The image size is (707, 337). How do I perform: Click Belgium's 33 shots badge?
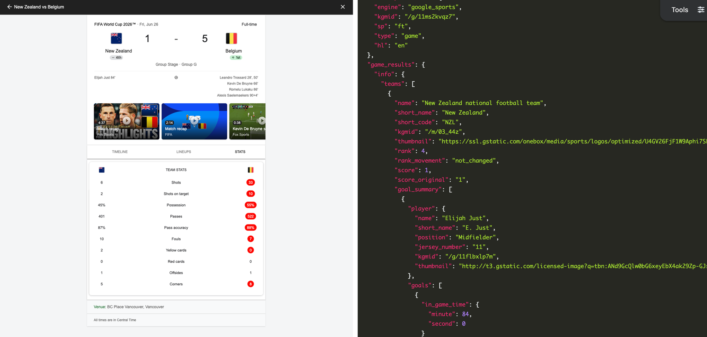click(x=251, y=182)
